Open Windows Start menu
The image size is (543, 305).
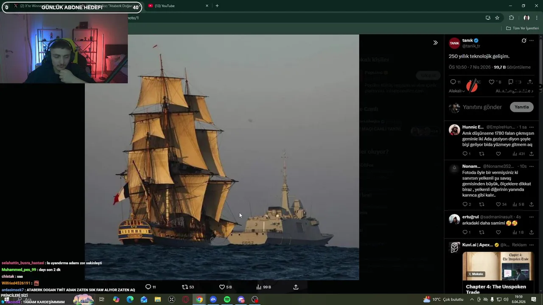[x=6, y=299]
